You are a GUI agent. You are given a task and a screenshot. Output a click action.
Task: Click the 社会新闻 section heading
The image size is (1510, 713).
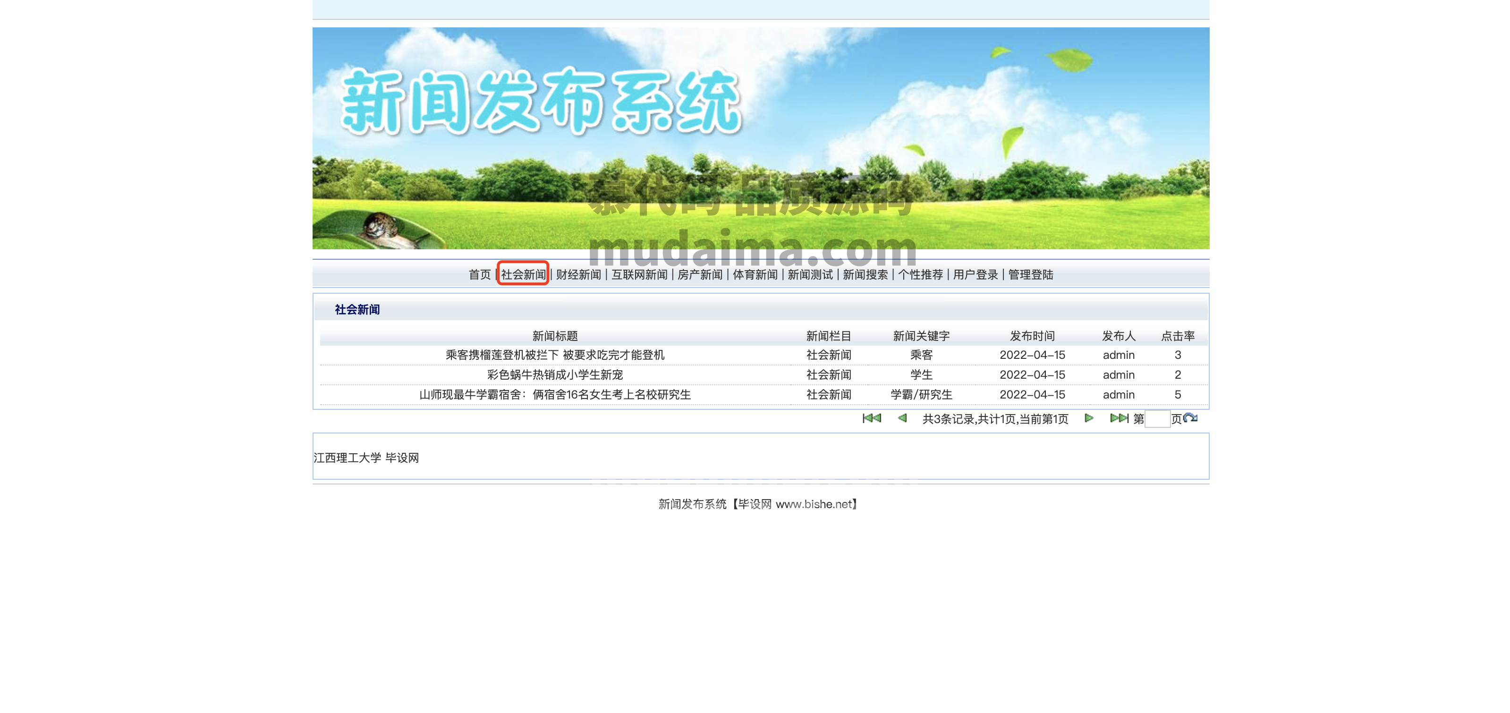pyautogui.click(x=357, y=310)
